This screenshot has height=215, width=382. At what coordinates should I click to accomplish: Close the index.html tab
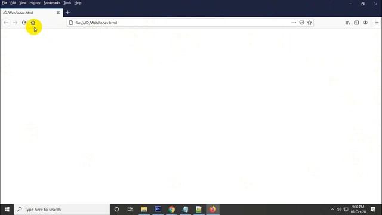point(58,13)
